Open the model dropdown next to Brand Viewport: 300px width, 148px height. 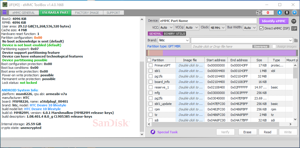pyautogui.click(x=242, y=40)
